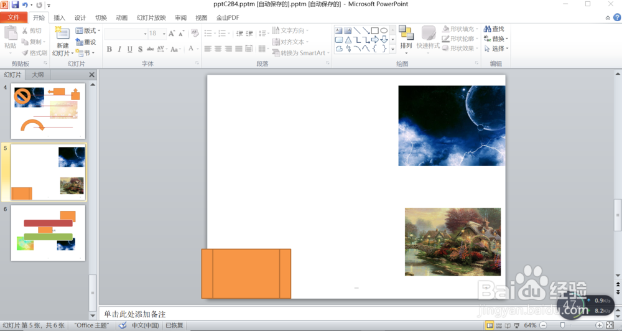
Task: Open the 大纲 outline pane tab
Action: tap(38, 75)
